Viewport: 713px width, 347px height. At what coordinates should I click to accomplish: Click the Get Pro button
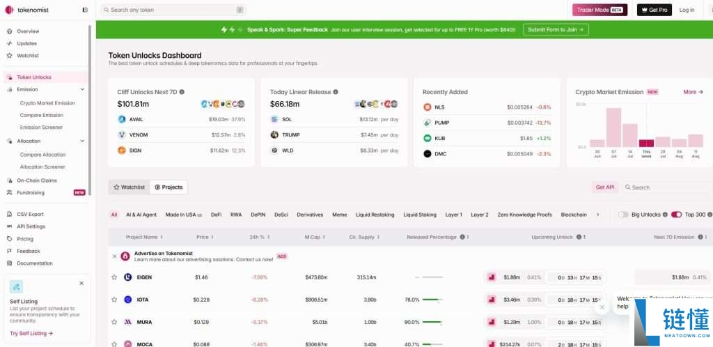tap(654, 10)
